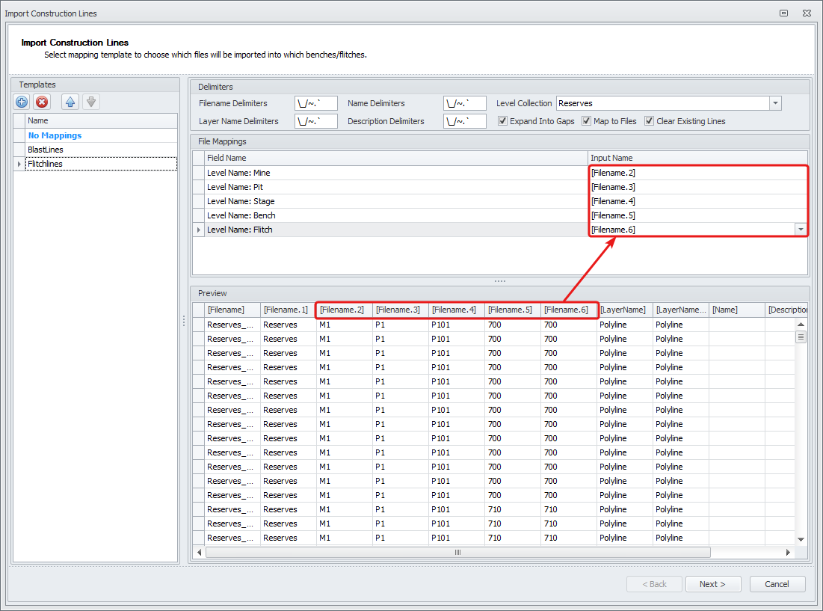
Task: Close the Import Construction Lines dialog
Action: pos(807,13)
